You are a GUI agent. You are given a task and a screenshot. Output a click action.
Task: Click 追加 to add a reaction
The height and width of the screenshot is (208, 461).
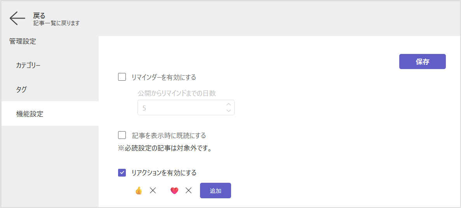point(216,191)
